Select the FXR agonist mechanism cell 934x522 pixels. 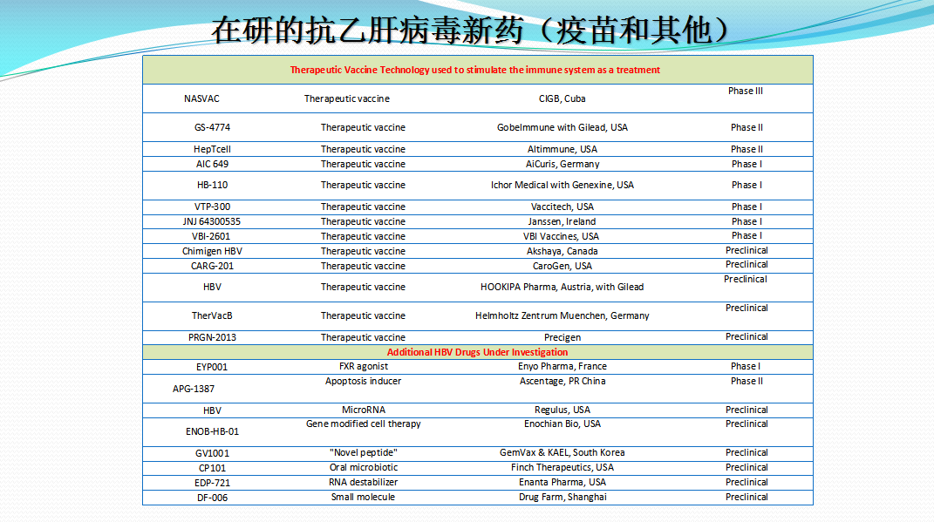click(363, 366)
